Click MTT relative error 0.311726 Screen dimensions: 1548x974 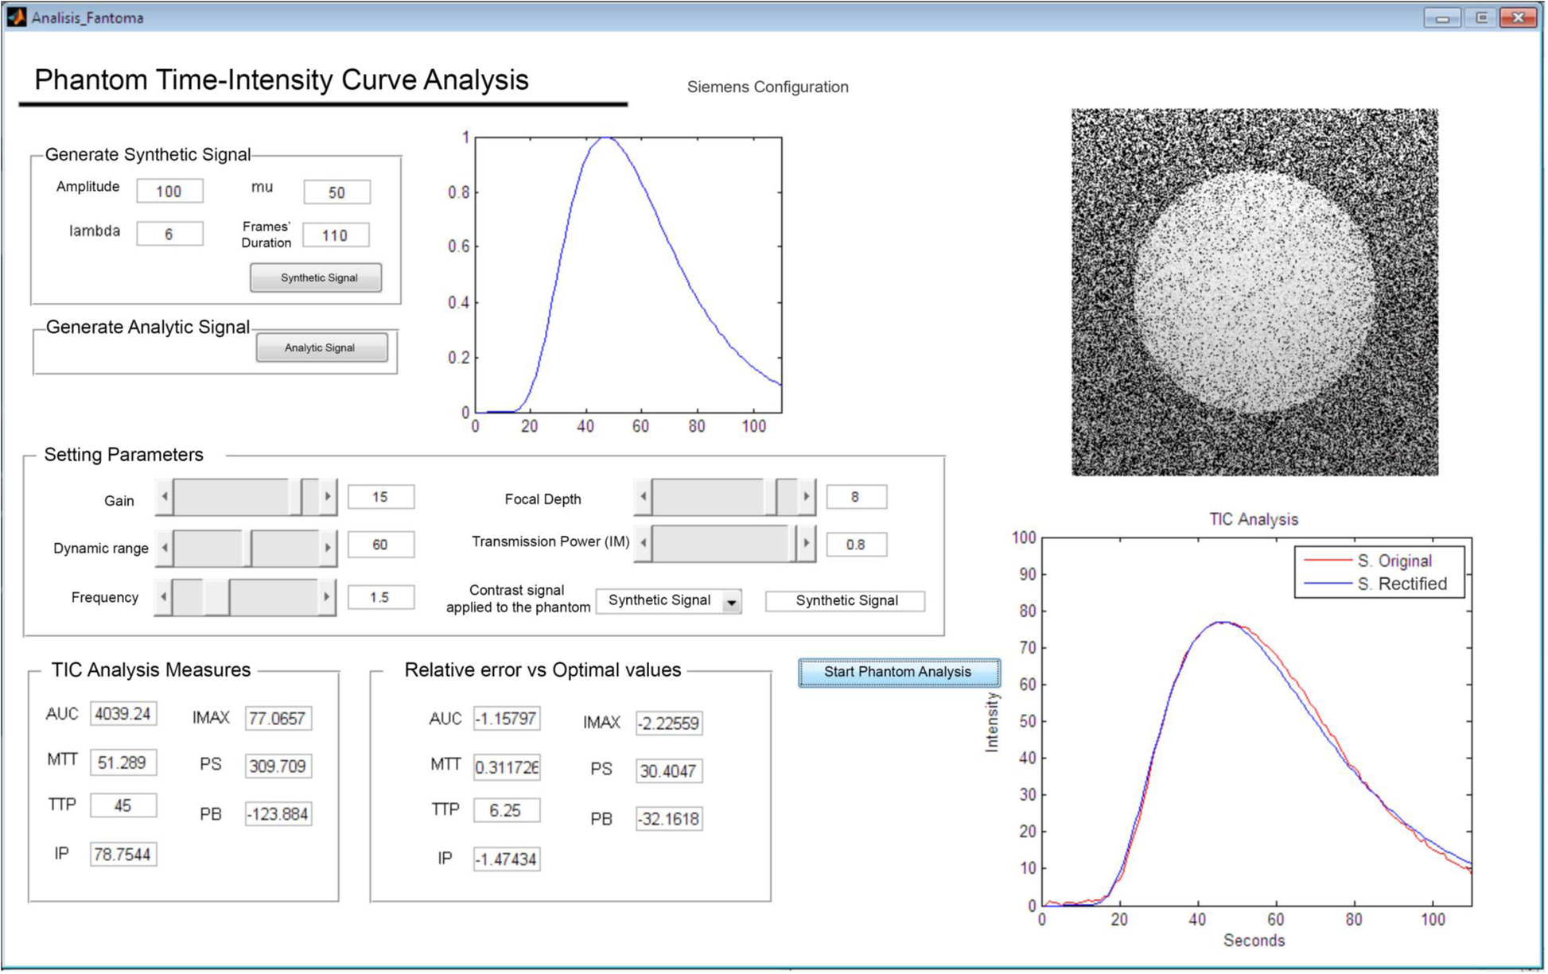pyautogui.click(x=507, y=767)
